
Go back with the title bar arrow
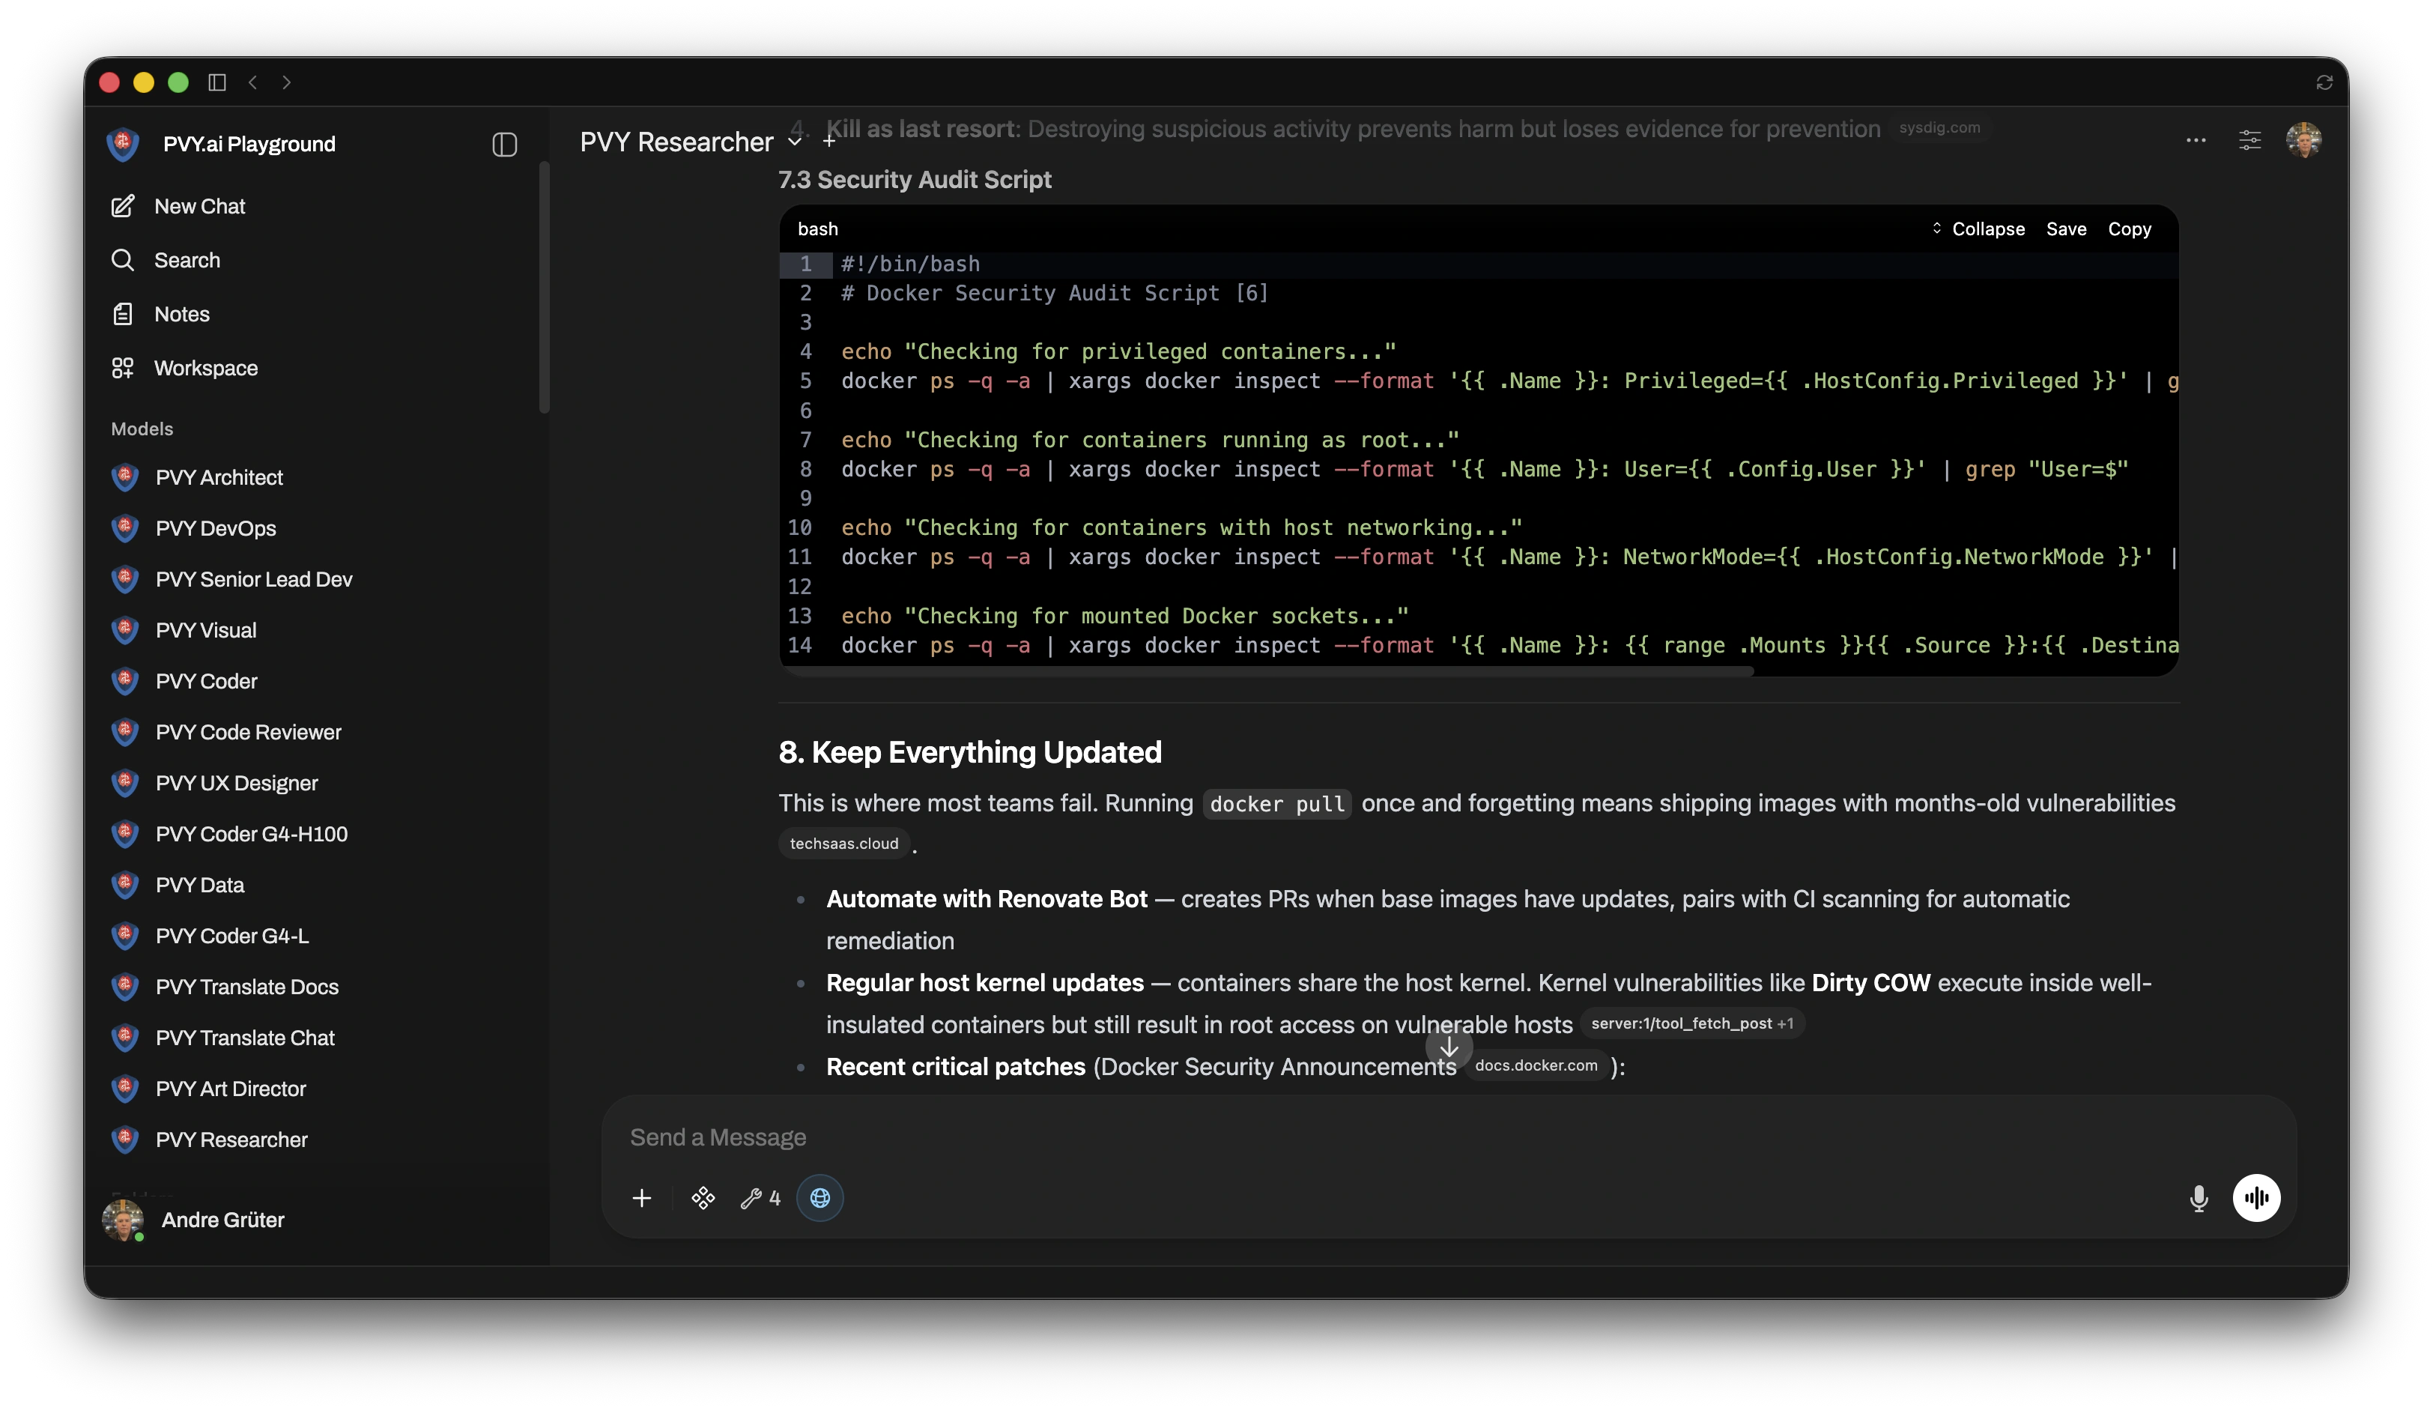[x=253, y=82]
